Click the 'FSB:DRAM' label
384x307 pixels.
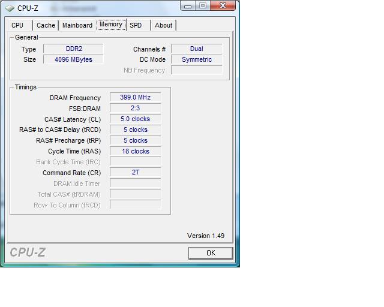pyautogui.click(x=85, y=109)
